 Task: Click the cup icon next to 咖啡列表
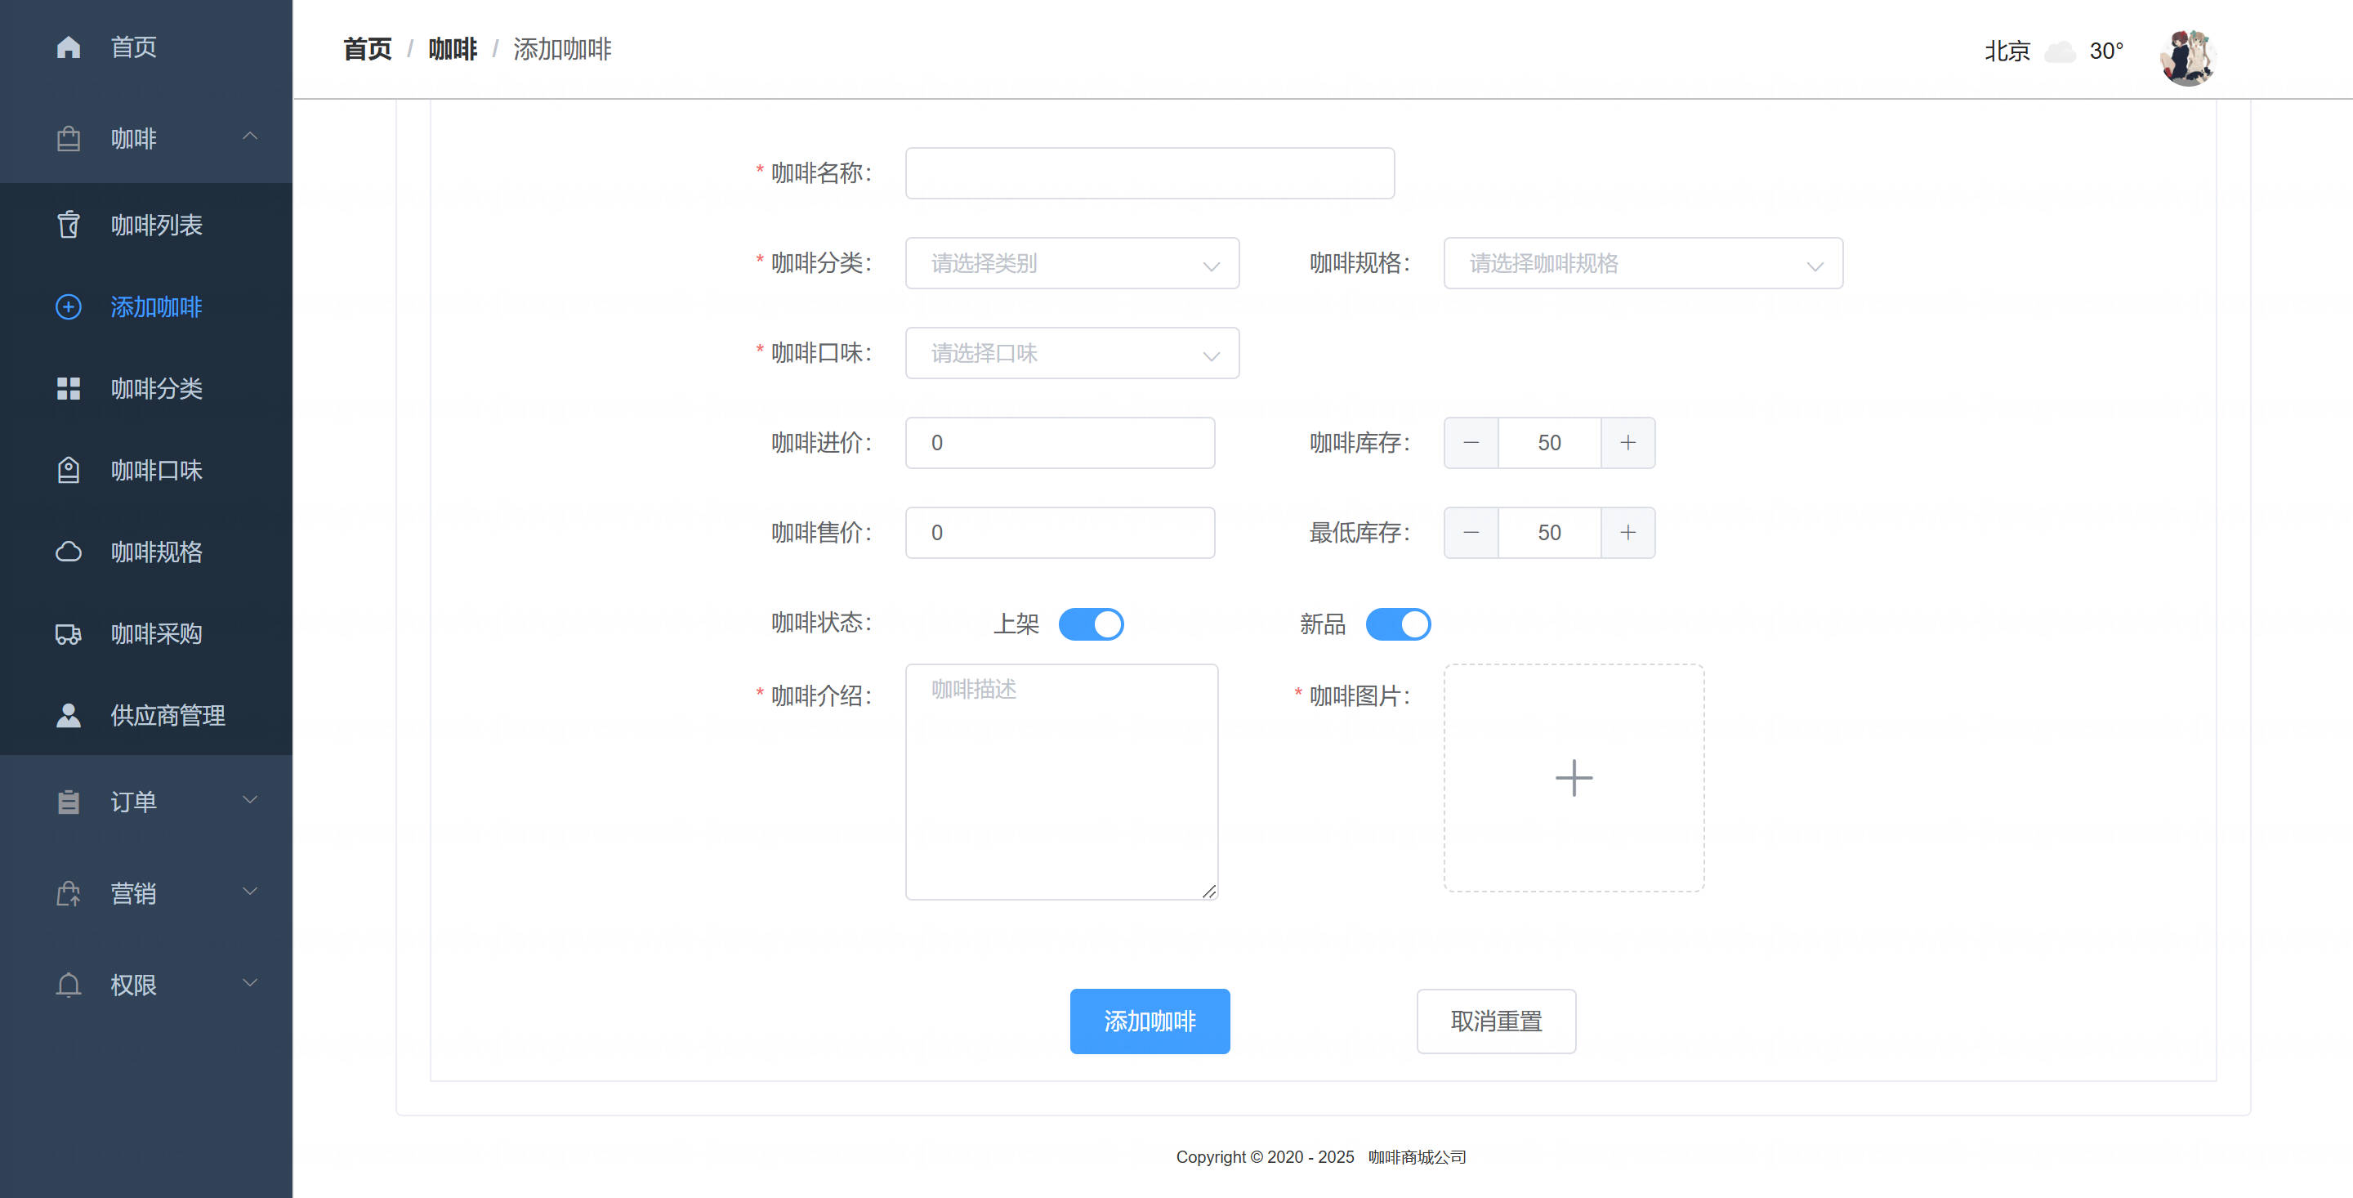[x=69, y=225]
